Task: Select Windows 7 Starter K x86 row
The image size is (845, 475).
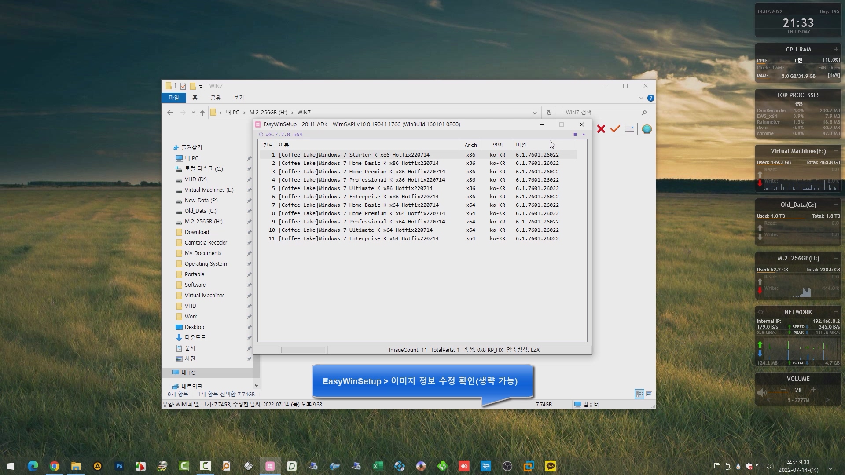Action: (x=418, y=155)
